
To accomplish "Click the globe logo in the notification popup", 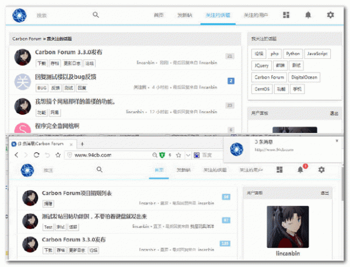I will click(237, 149).
